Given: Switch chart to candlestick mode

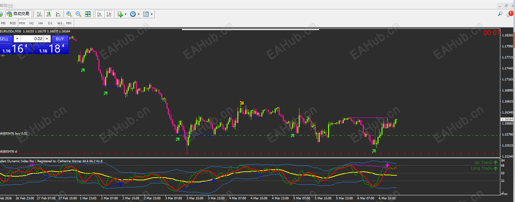Looking at the screenshot, I should [x=49, y=14].
